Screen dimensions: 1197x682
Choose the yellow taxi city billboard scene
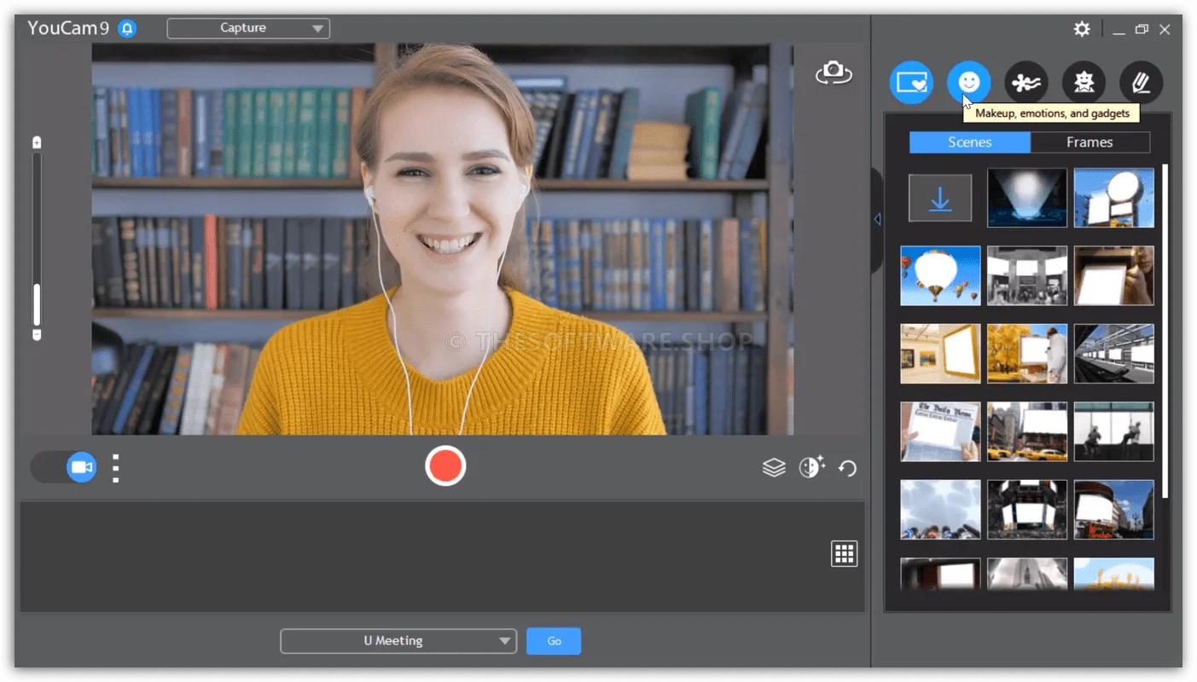tap(1027, 431)
